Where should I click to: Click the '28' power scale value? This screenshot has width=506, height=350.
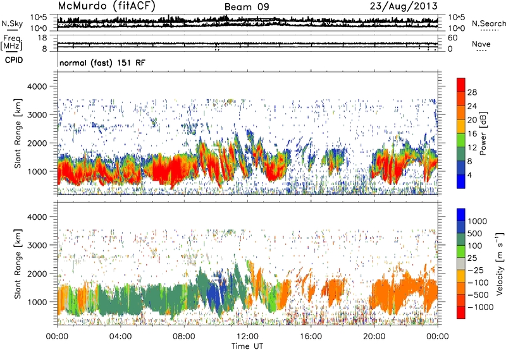(x=472, y=92)
